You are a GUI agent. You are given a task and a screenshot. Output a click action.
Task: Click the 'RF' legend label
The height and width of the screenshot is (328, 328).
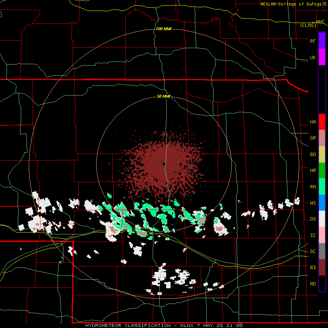pyautogui.click(x=313, y=41)
